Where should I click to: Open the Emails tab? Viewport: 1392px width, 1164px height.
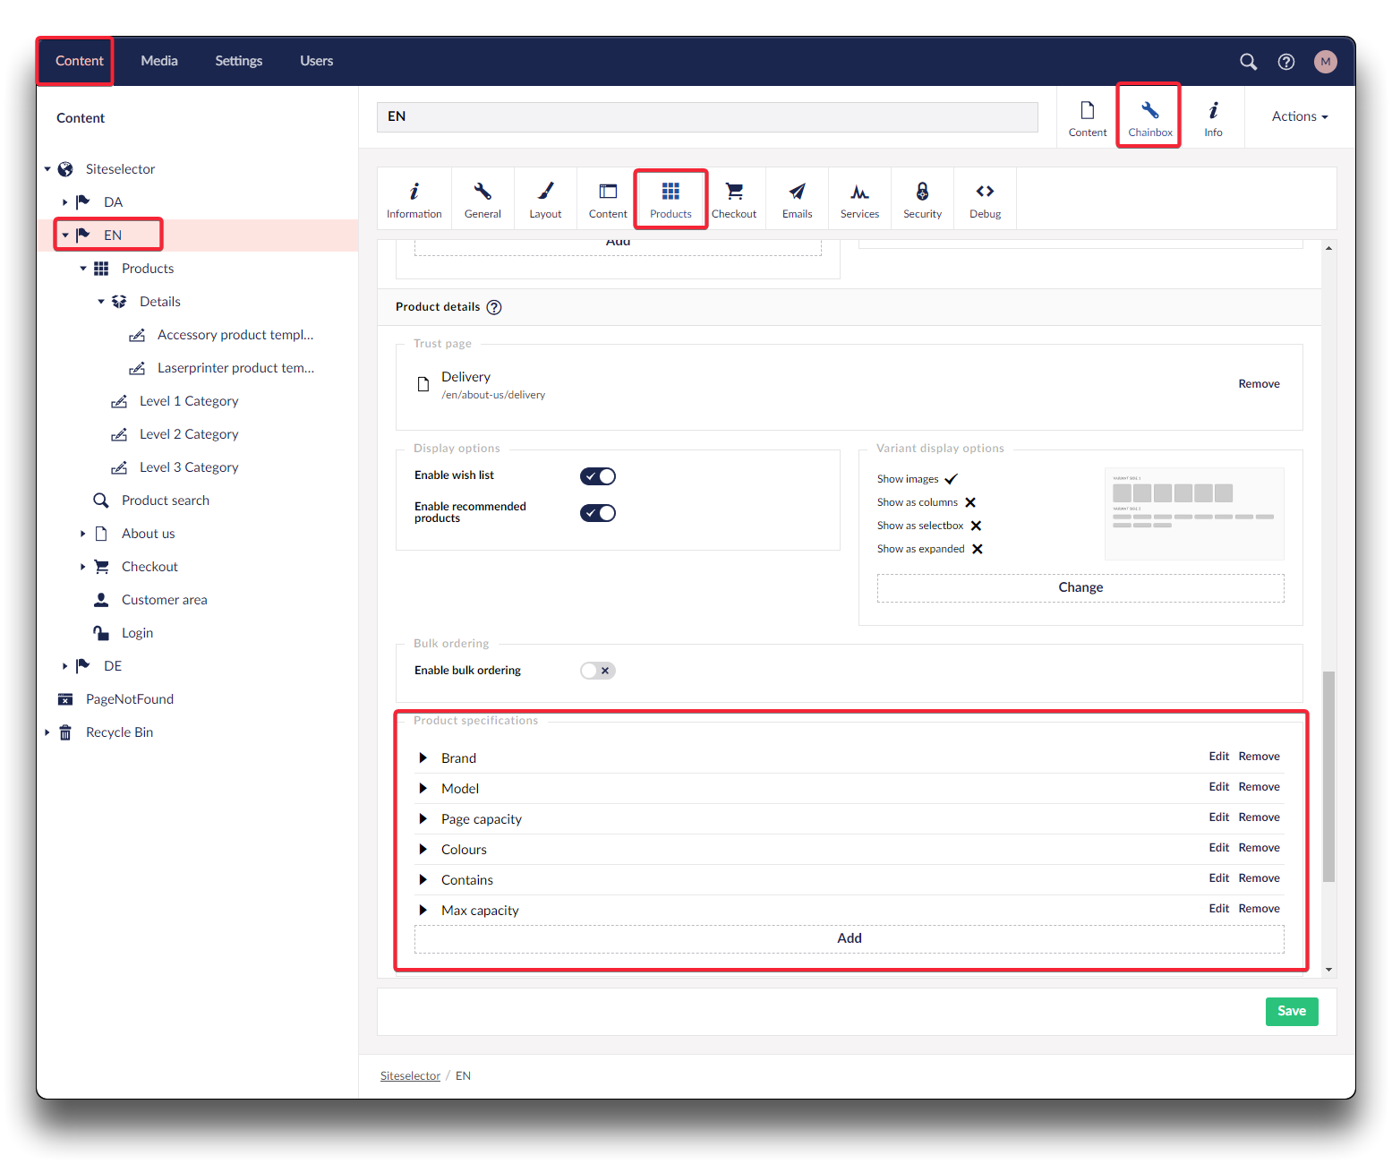tap(797, 200)
